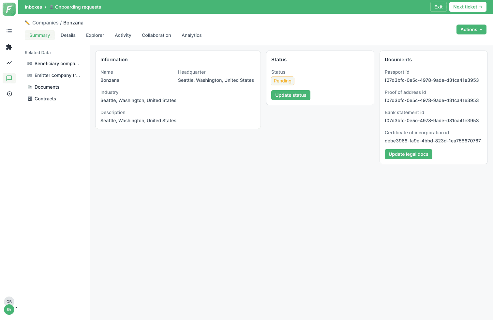Click the Bonzana name value
The height and width of the screenshot is (320, 493).
point(110,80)
